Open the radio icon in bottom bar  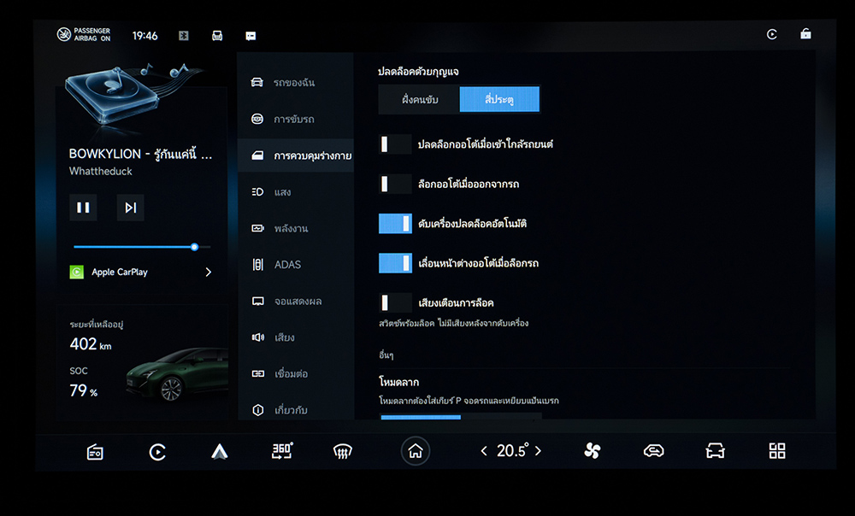tap(95, 452)
